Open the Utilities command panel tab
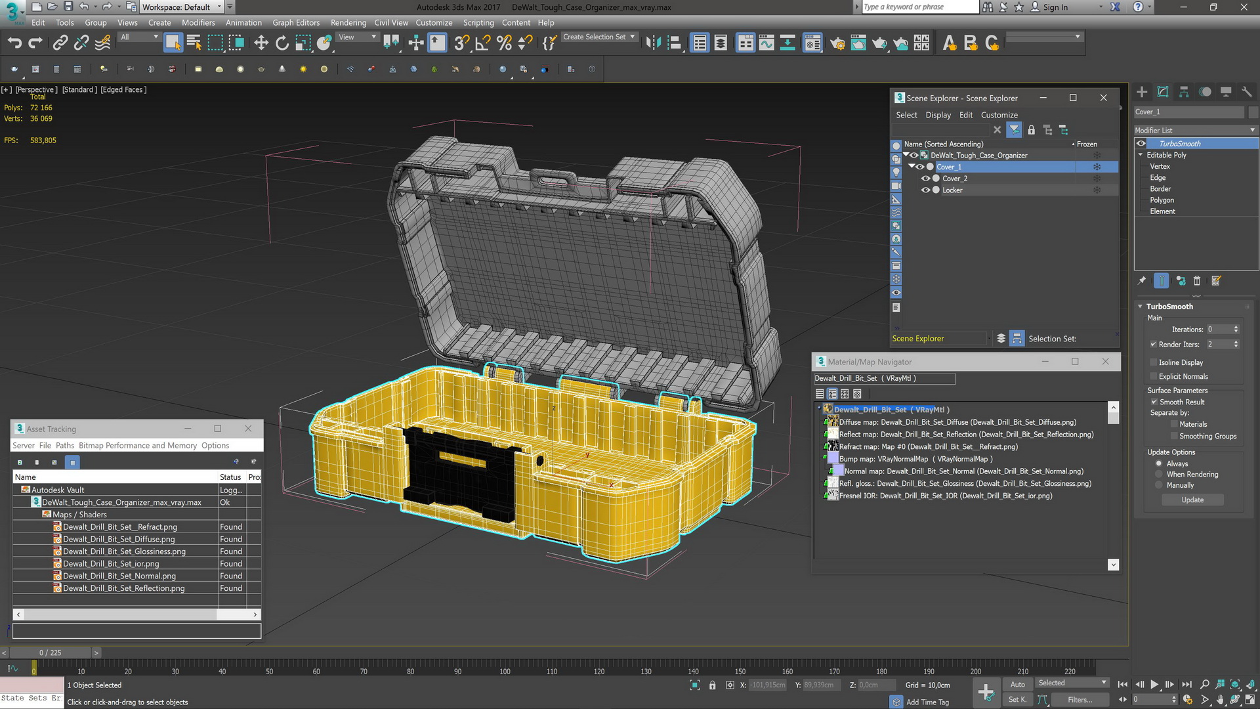The height and width of the screenshot is (709, 1260). click(1247, 92)
